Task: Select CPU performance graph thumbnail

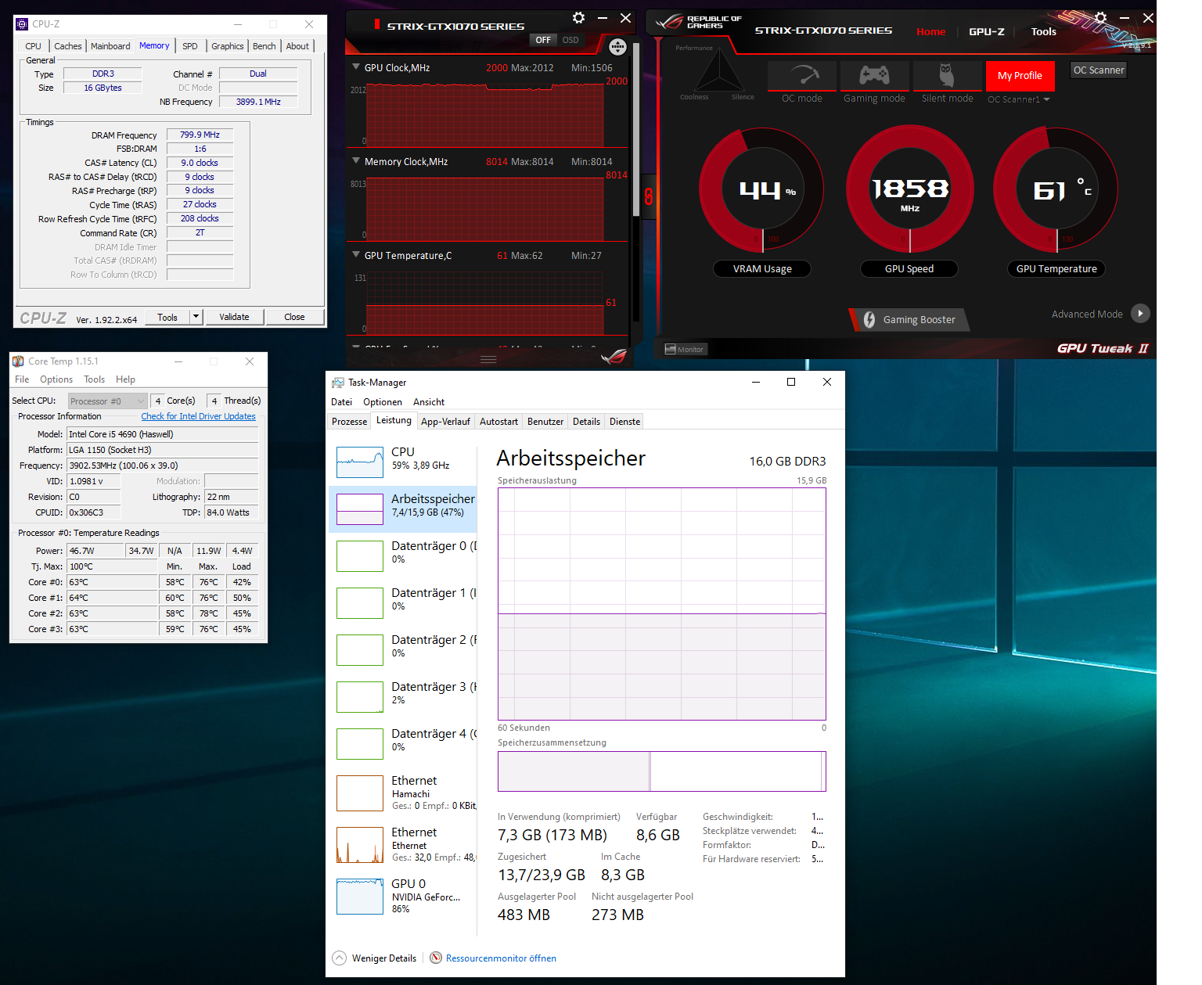Action: pos(360,462)
